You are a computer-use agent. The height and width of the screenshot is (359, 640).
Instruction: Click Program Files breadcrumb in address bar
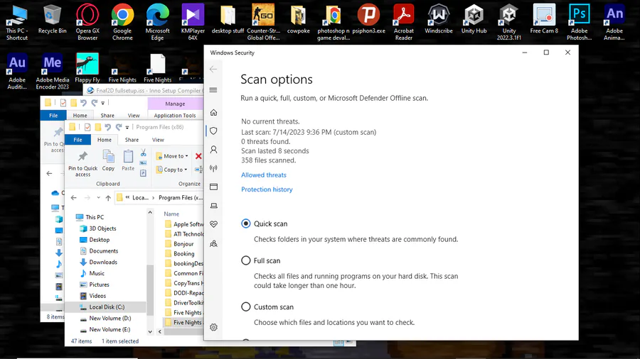click(181, 198)
